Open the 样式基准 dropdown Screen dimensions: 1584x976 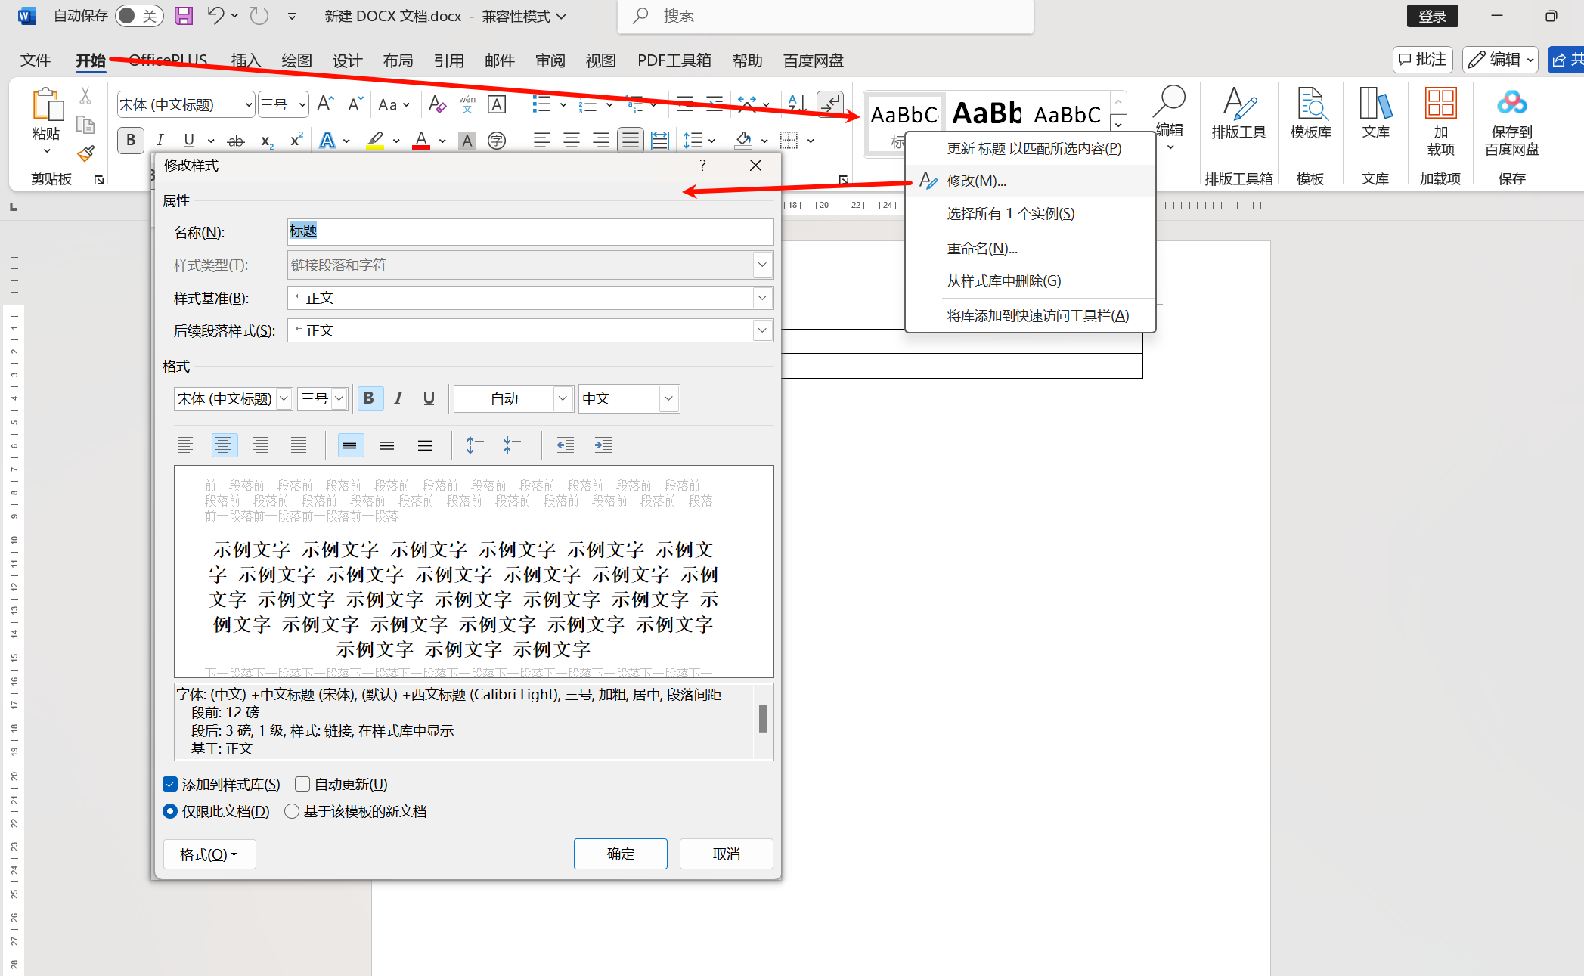point(762,298)
